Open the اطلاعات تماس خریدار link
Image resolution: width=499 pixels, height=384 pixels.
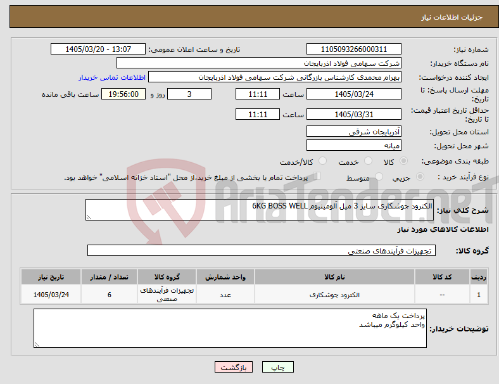[112, 77]
